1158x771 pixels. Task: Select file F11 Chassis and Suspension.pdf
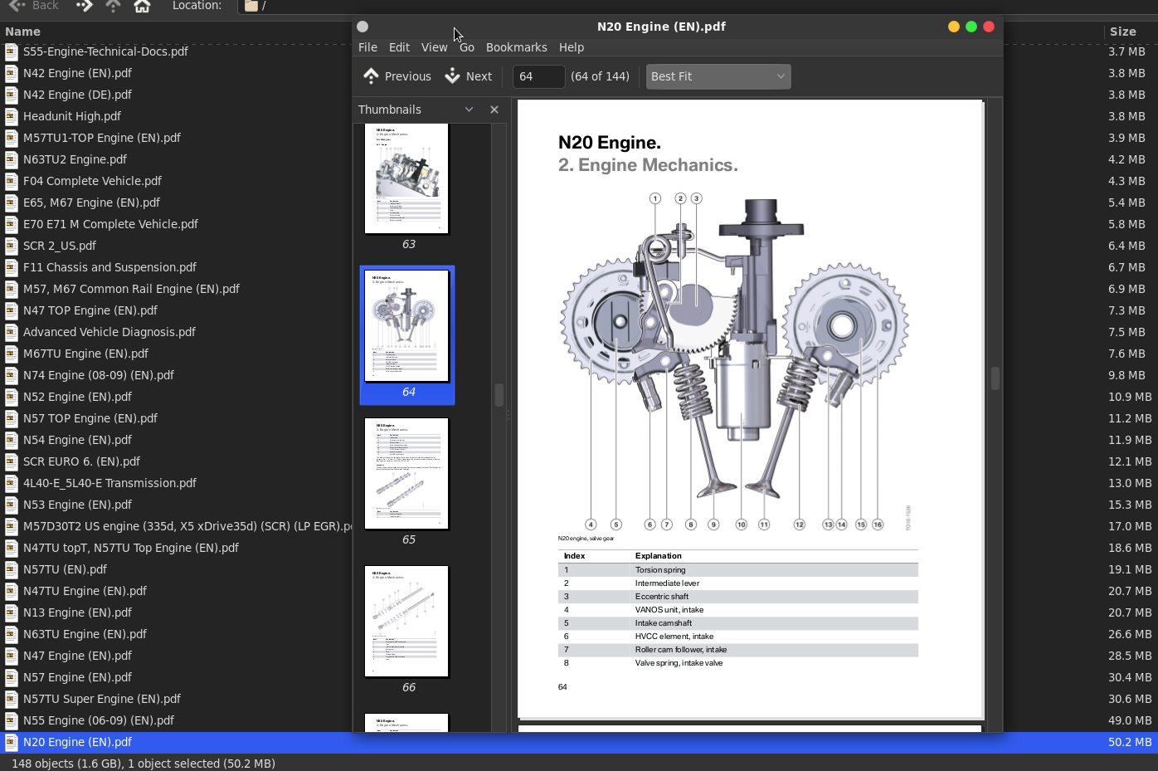[109, 267]
